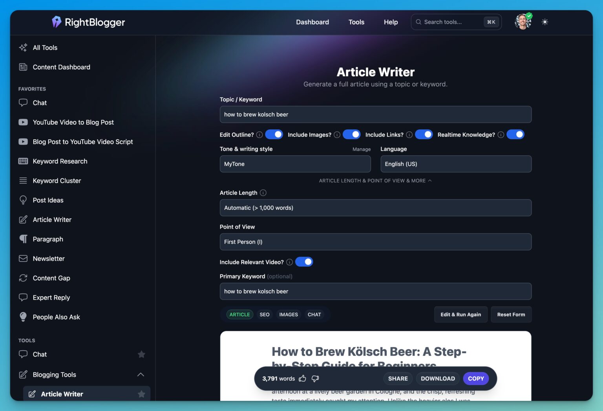Click the Topic / Keyword input field
The height and width of the screenshot is (411, 603).
375,115
